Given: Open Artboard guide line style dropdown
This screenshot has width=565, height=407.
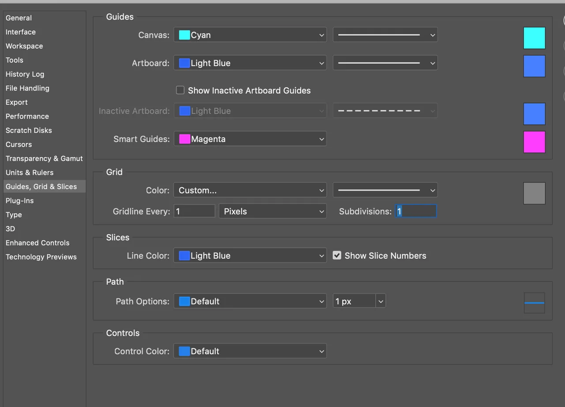Looking at the screenshot, I should click(x=385, y=63).
